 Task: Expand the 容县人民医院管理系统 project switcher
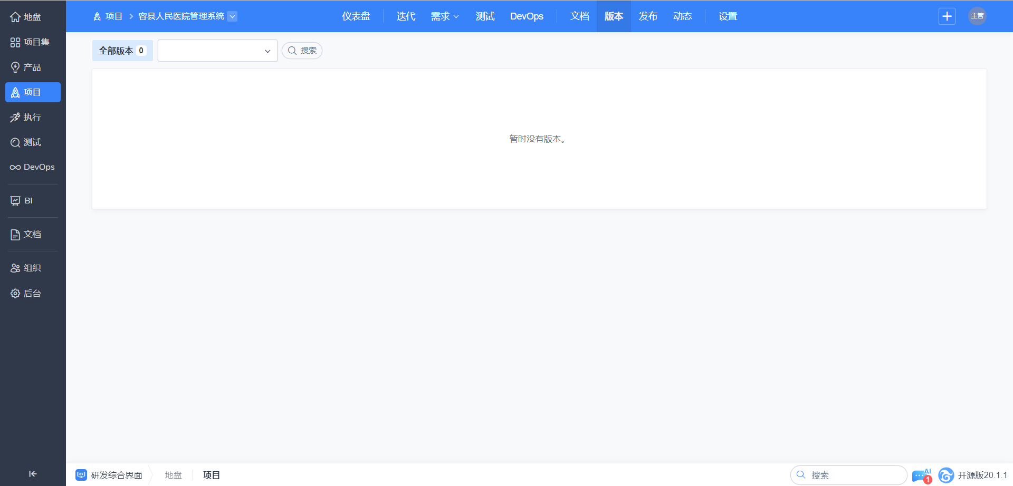tap(232, 16)
